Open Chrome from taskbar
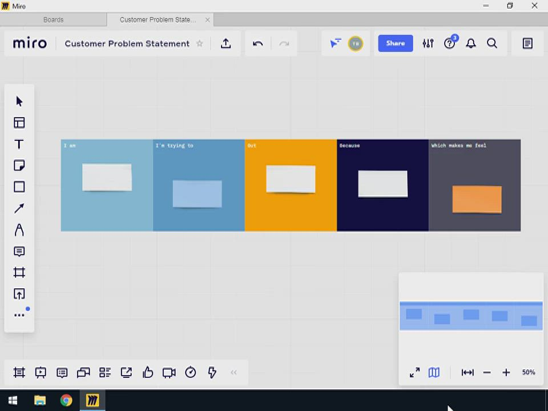Viewport: 548px width, 411px height. click(66, 400)
